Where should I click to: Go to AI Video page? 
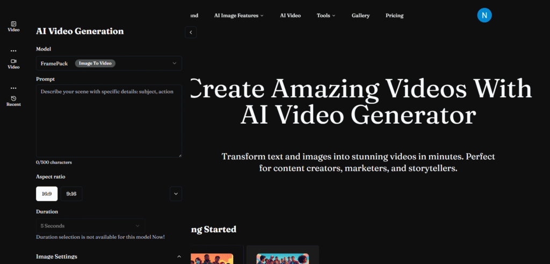click(x=290, y=16)
